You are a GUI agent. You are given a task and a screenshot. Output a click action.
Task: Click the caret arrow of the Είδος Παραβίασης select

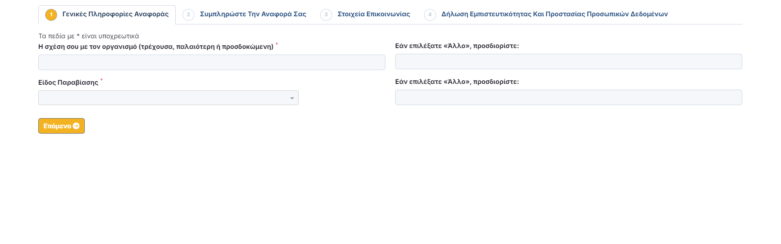[x=292, y=98]
